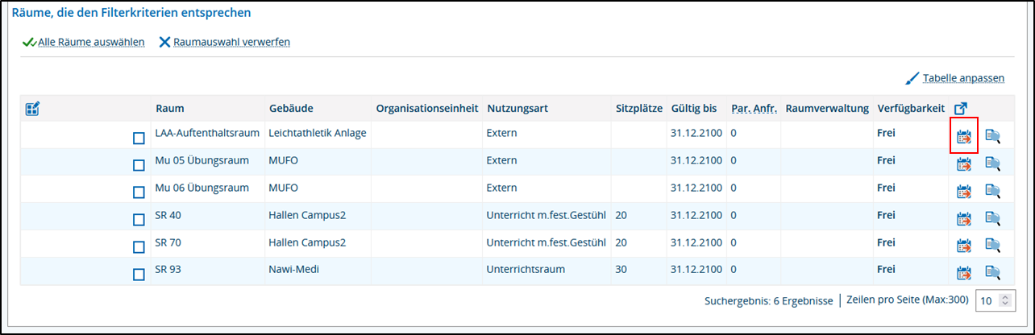The image size is (1035, 335).
Task: Click the 'Raum' column header
Action: point(169,108)
